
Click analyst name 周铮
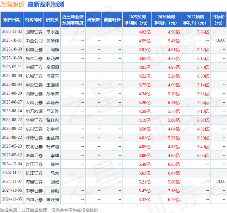(x=55, y=50)
